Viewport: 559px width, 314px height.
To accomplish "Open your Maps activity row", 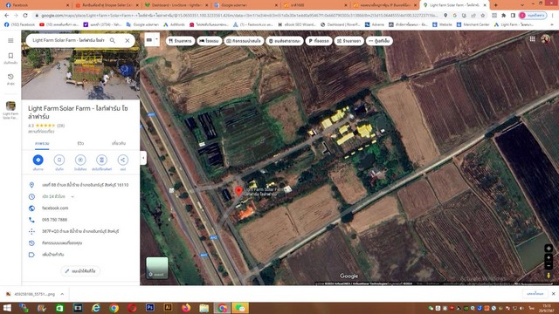I will point(80,242).
